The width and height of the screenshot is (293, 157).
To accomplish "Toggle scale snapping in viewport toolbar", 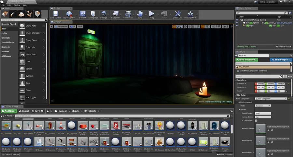I will 213,27.
